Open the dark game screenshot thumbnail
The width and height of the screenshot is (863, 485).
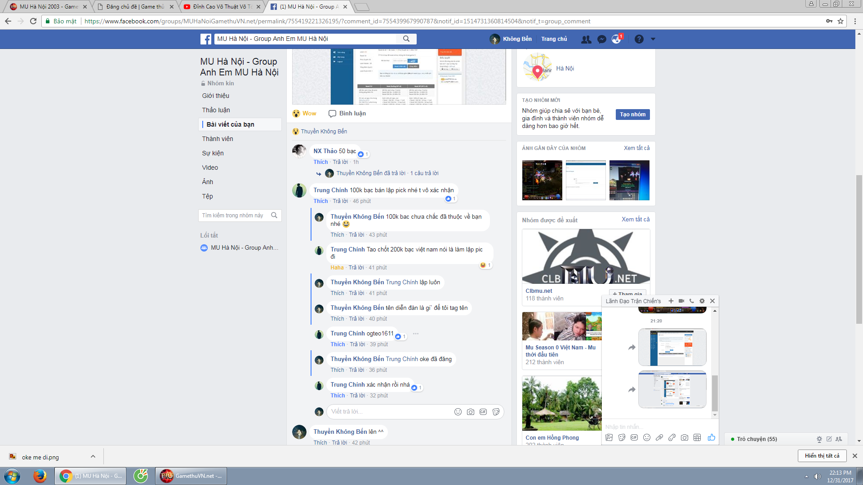pyautogui.click(x=542, y=180)
